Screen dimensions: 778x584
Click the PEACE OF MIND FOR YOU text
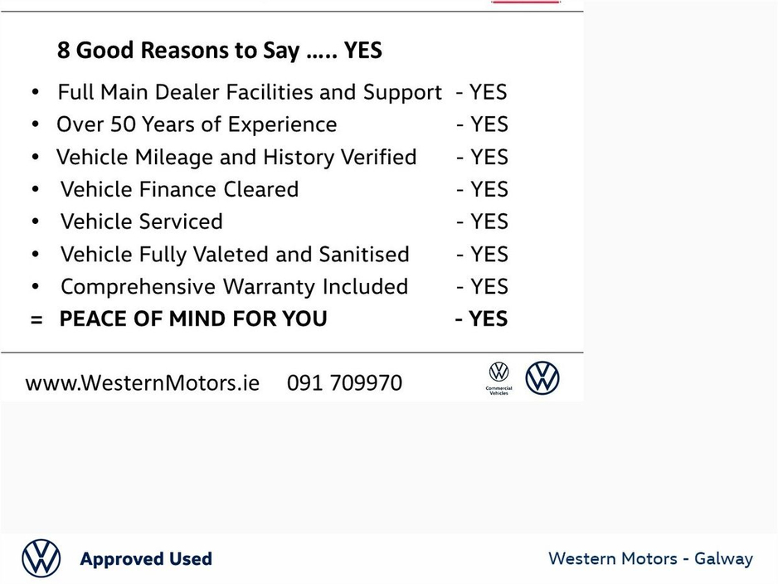pyautogui.click(x=193, y=319)
